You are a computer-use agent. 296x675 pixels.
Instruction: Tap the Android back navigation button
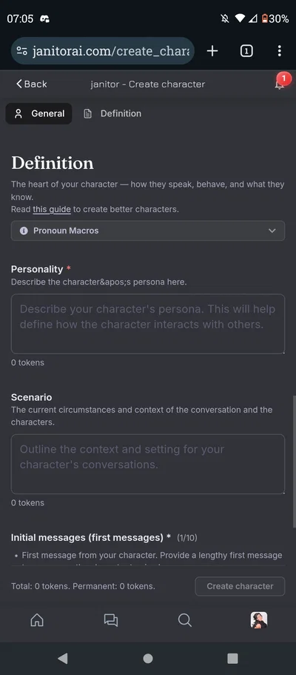(63, 658)
